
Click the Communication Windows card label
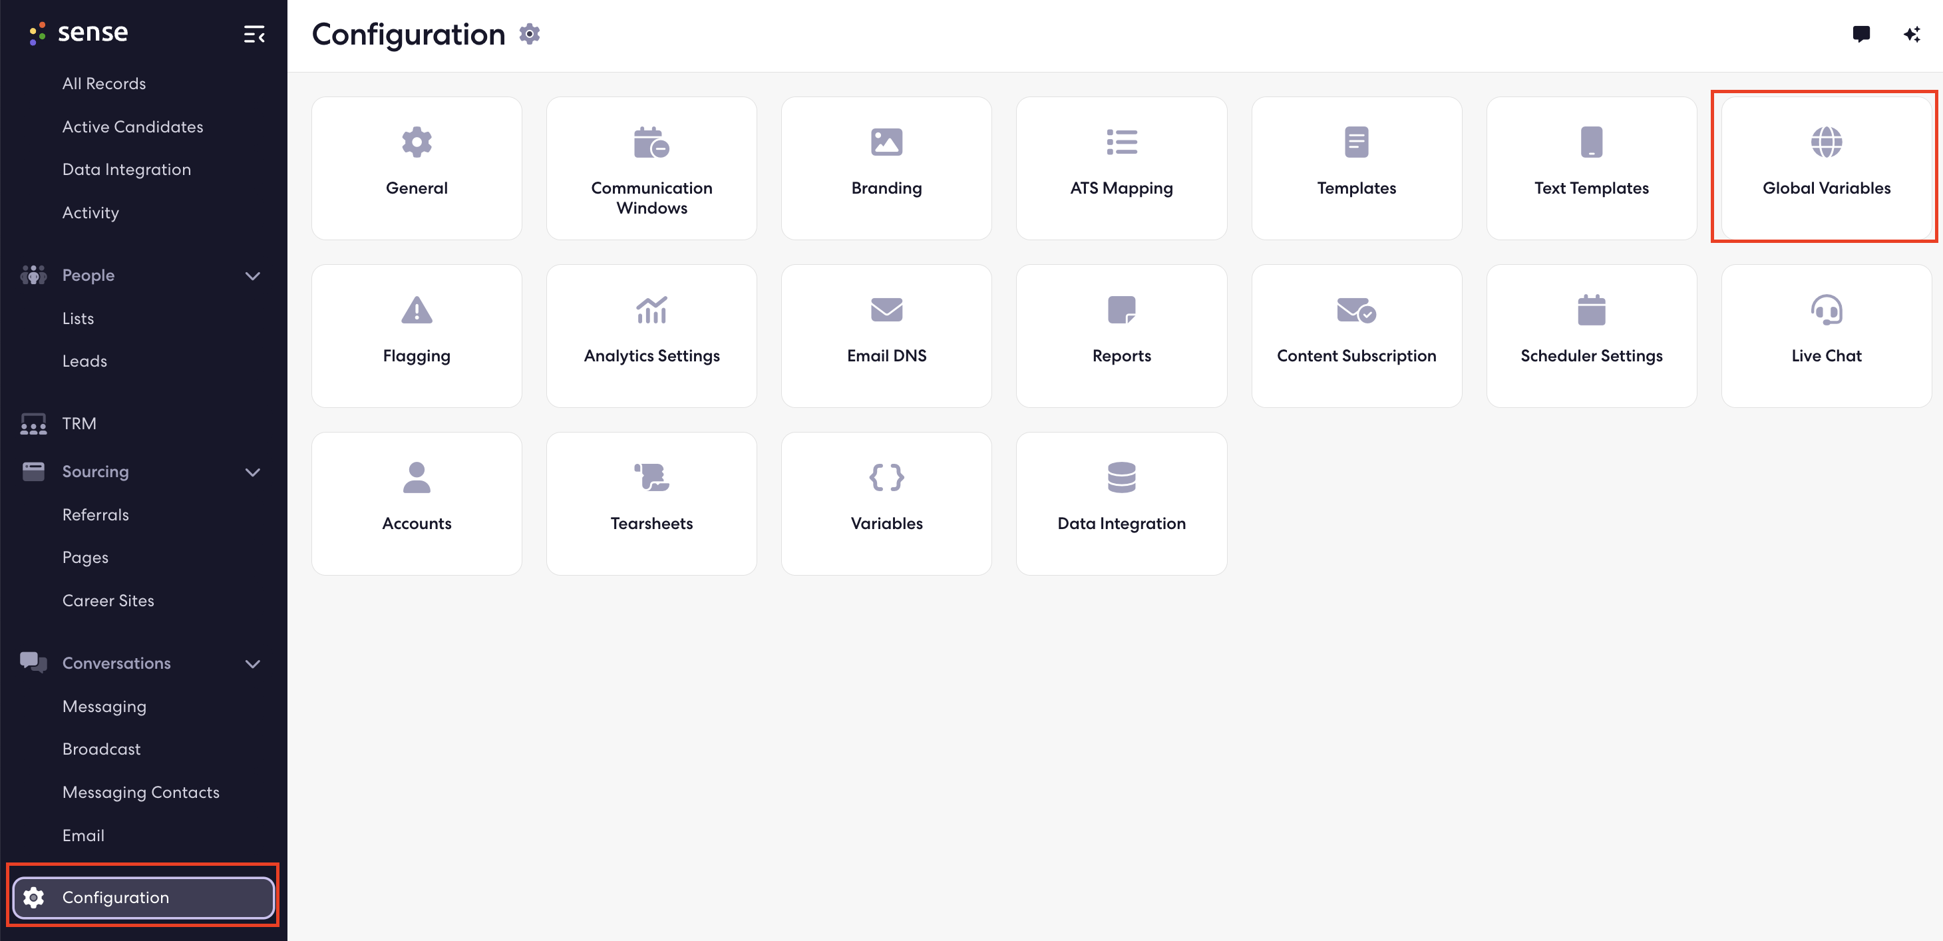point(651,198)
